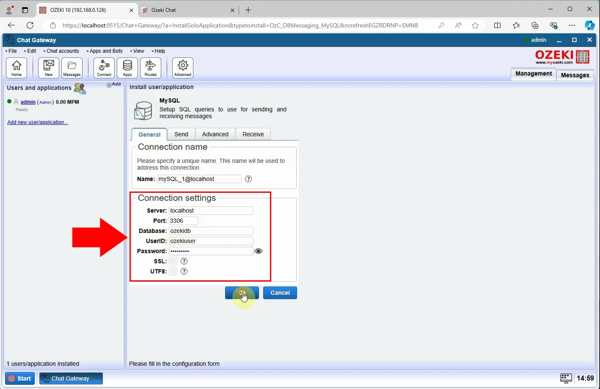Open the Apps database toolbar icon
Image resolution: width=600 pixels, height=389 pixels.
click(127, 68)
